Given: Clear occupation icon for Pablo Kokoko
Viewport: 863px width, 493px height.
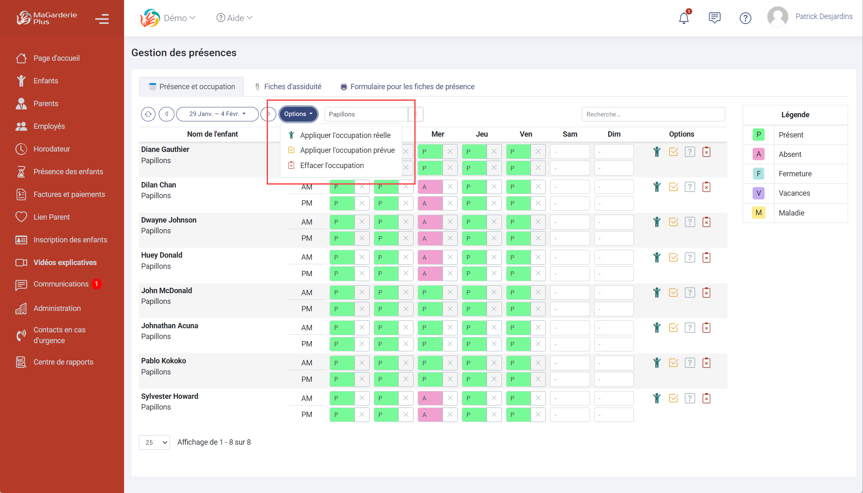Looking at the screenshot, I should (x=706, y=363).
